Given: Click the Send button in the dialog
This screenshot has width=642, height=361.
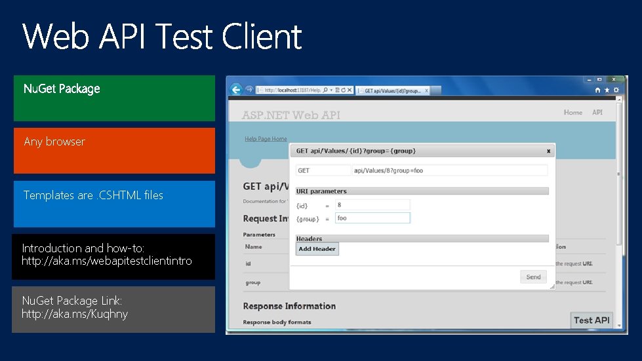Looking at the screenshot, I should (x=533, y=276).
